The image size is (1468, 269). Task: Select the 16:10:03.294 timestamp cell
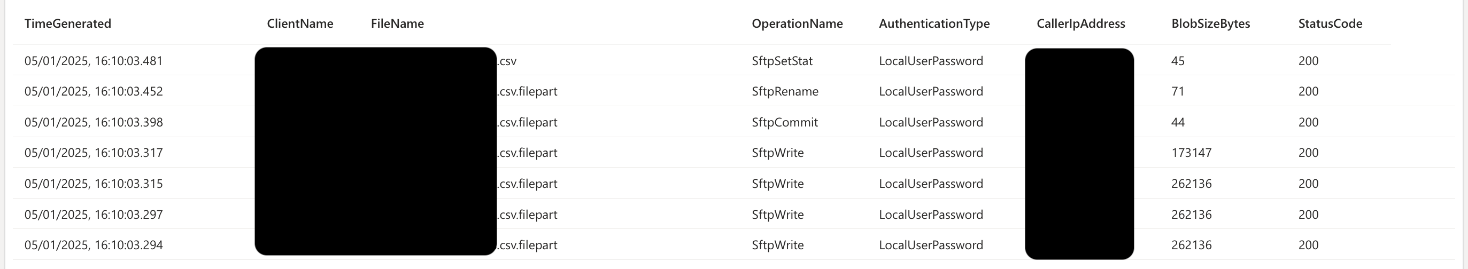click(94, 245)
